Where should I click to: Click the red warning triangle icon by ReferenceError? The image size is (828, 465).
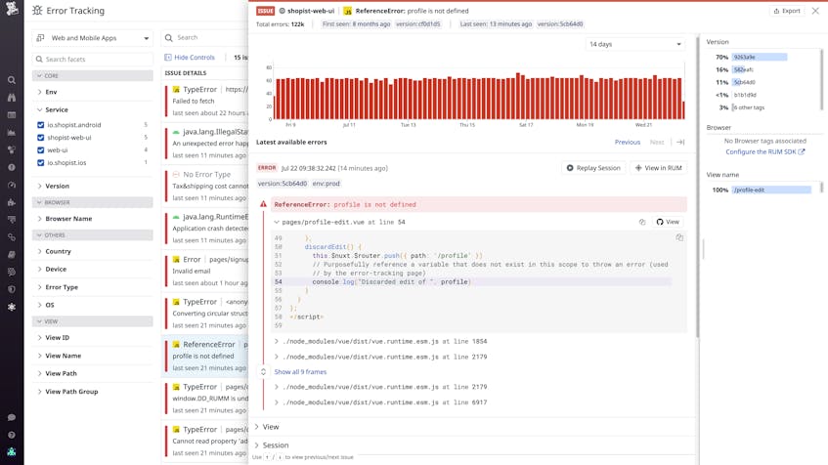click(263, 204)
